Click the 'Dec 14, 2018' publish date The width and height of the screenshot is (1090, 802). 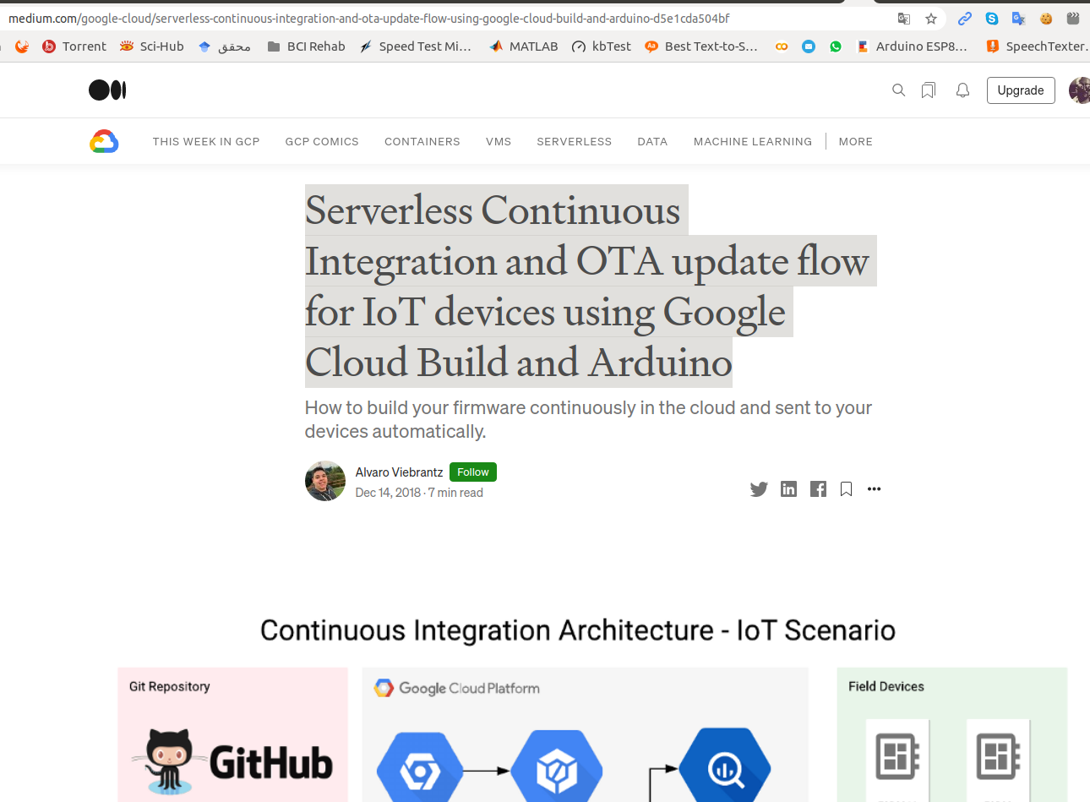(388, 493)
